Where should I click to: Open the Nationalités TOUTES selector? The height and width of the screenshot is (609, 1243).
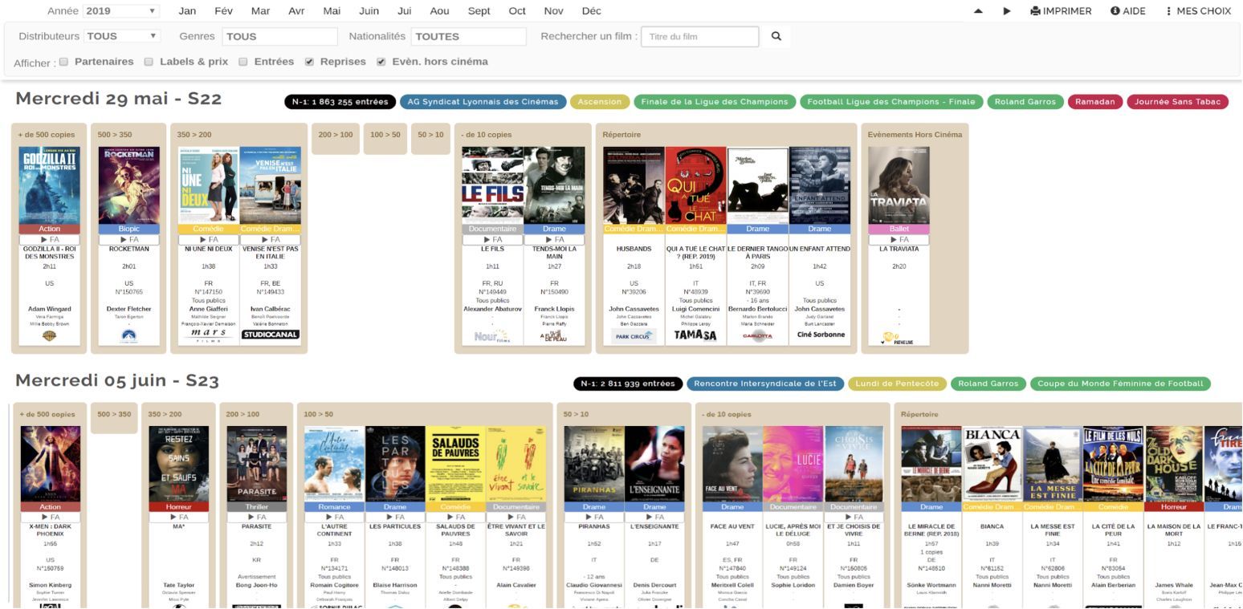(x=469, y=36)
